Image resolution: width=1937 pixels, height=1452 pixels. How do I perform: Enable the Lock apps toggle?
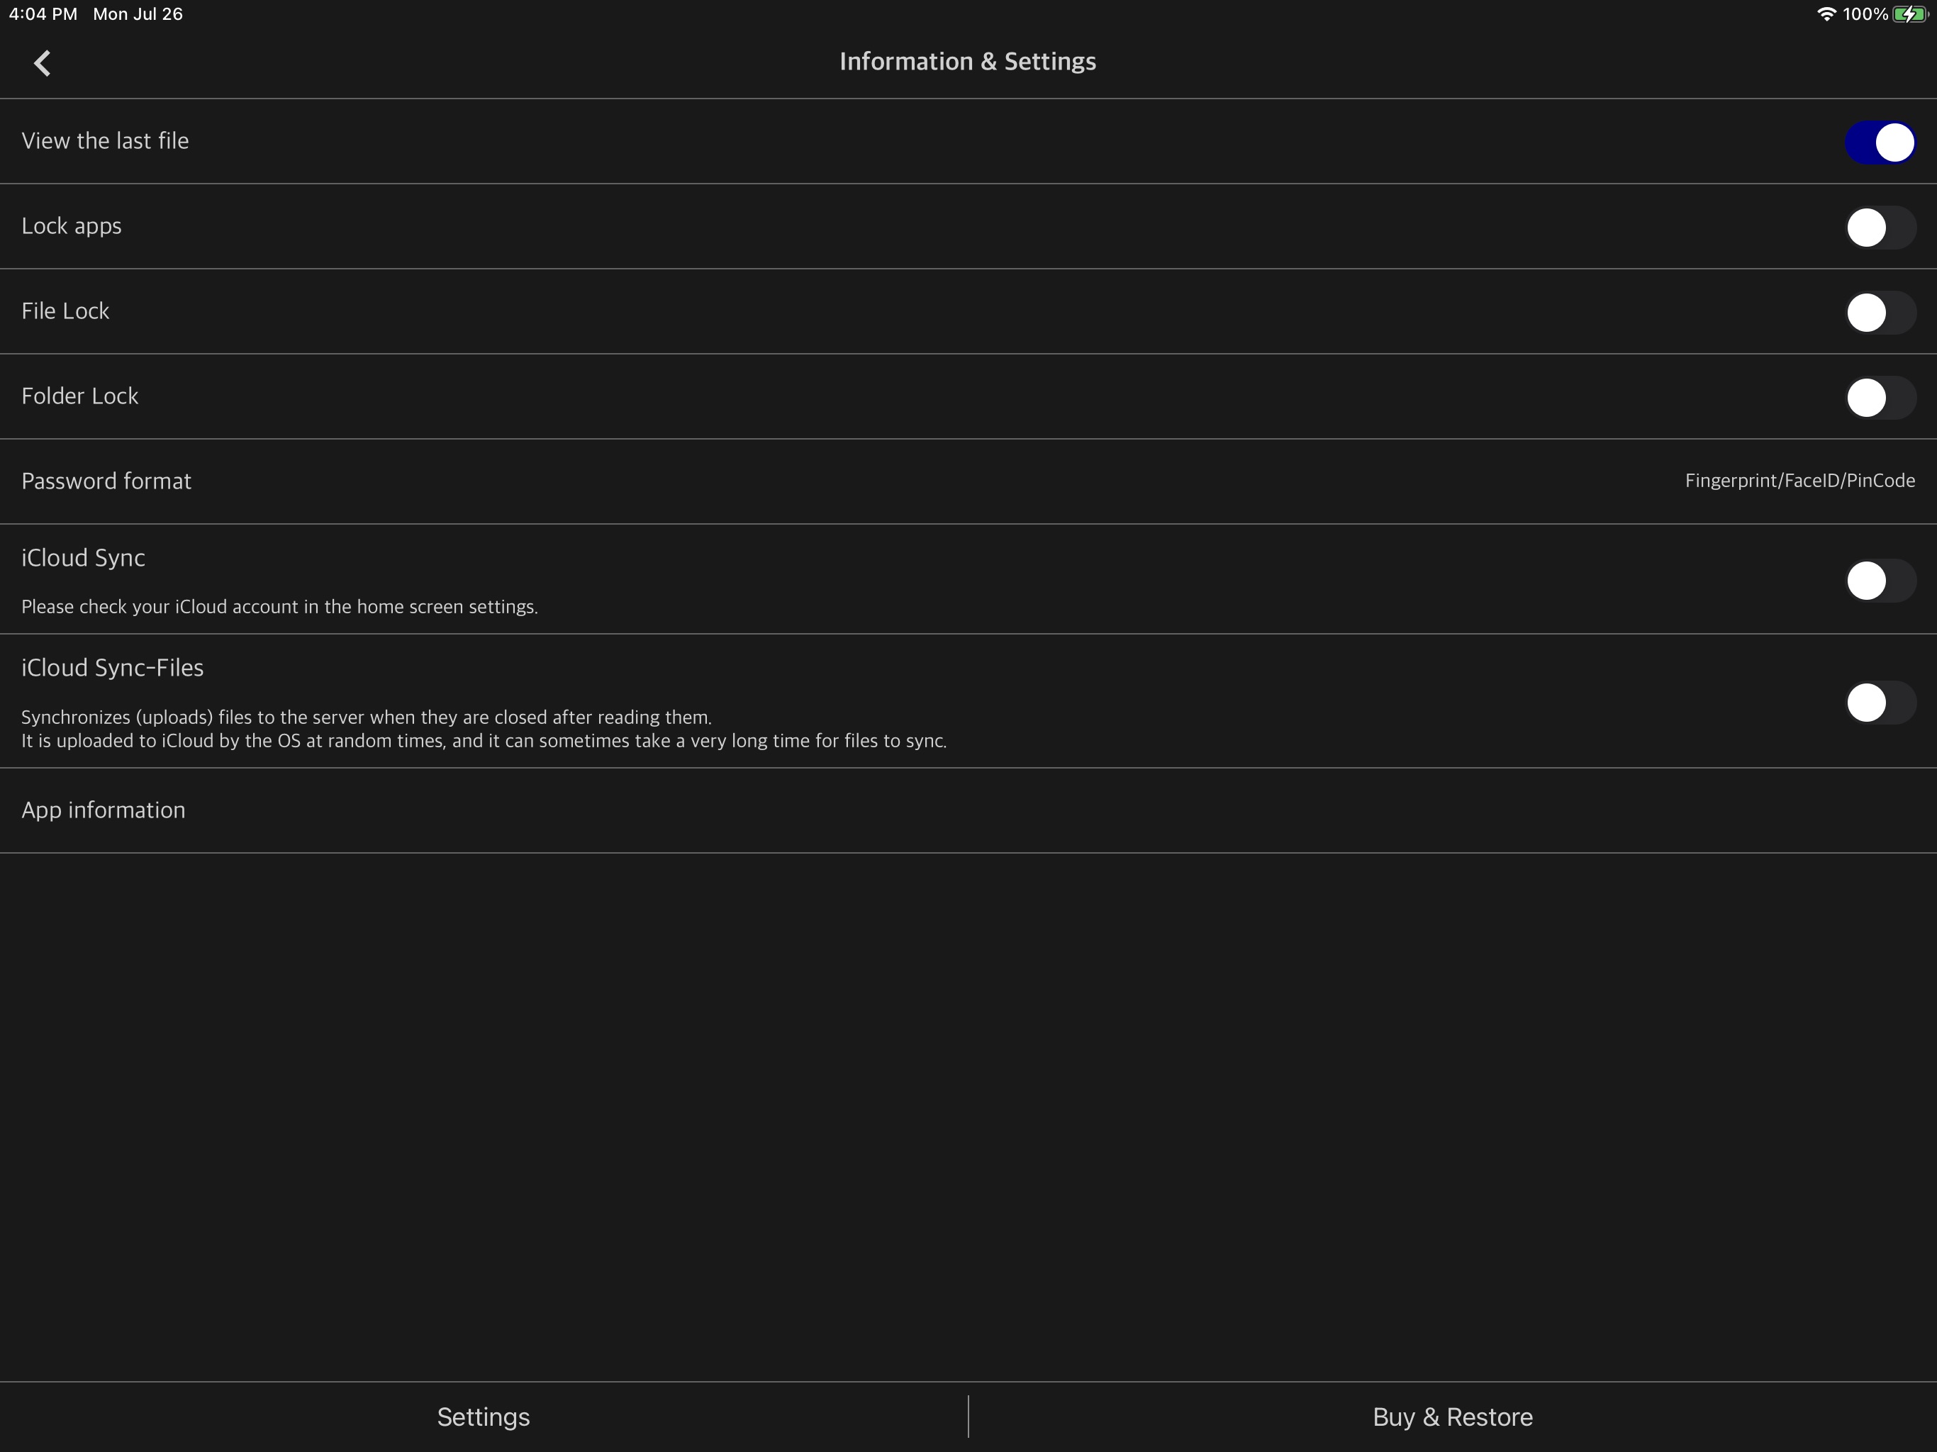[1879, 225]
